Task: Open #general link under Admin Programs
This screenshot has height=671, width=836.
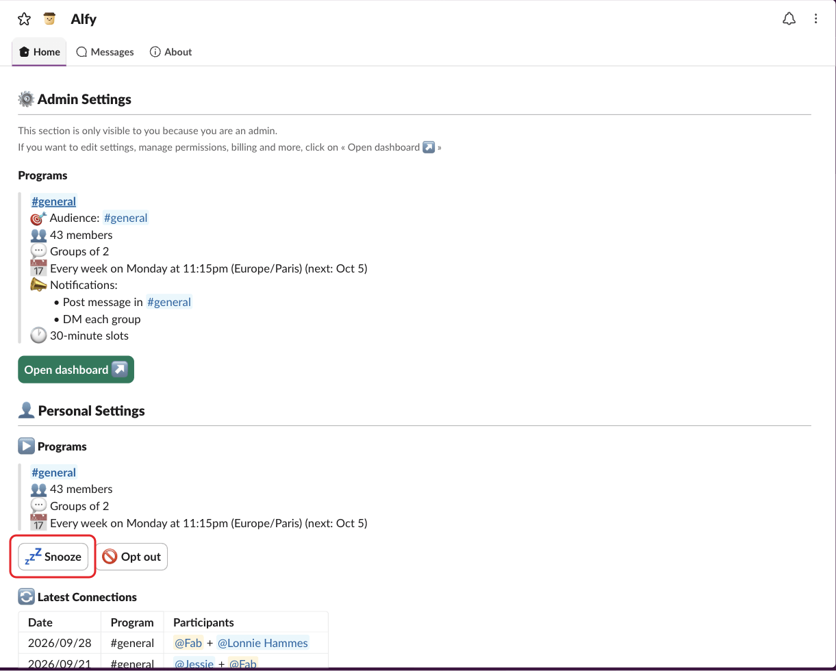Action: tap(54, 201)
